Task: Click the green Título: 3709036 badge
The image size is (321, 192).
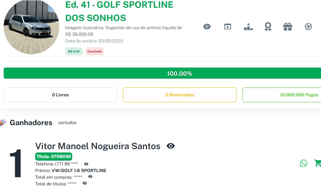Action: [54, 156]
